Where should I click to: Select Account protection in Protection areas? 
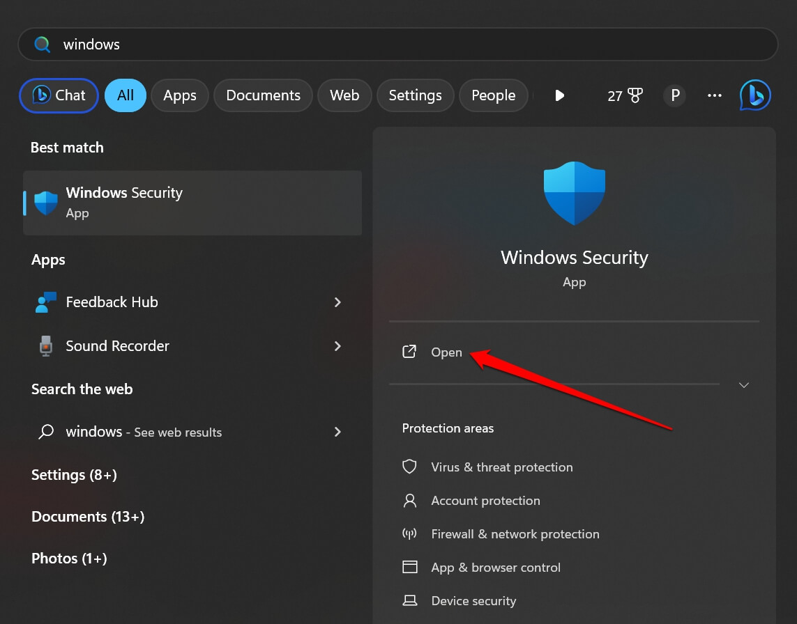tap(485, 500)
